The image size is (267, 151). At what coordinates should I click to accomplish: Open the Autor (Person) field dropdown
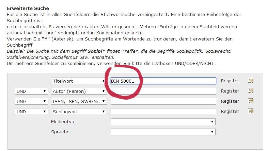click(79, 91)
